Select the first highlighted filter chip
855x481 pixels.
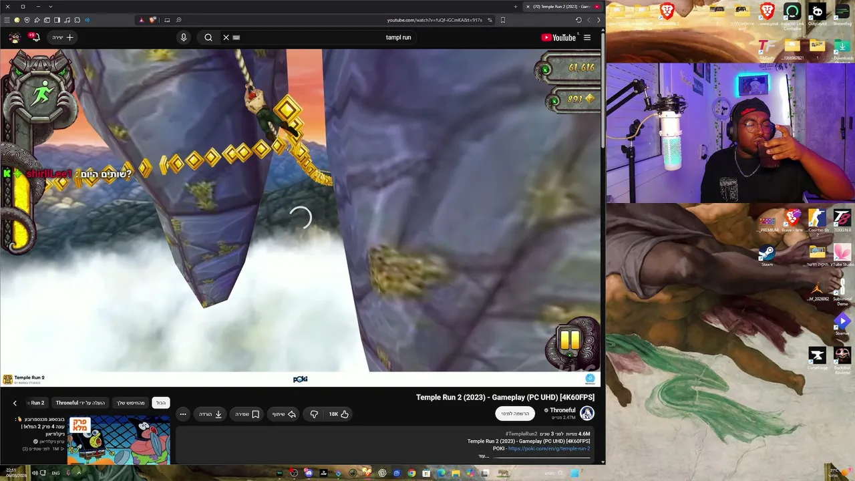click(x=161, y=403)
